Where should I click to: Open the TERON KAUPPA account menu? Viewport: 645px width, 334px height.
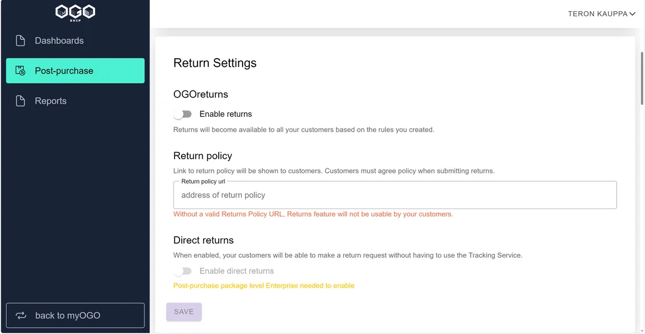pos(601,14)
